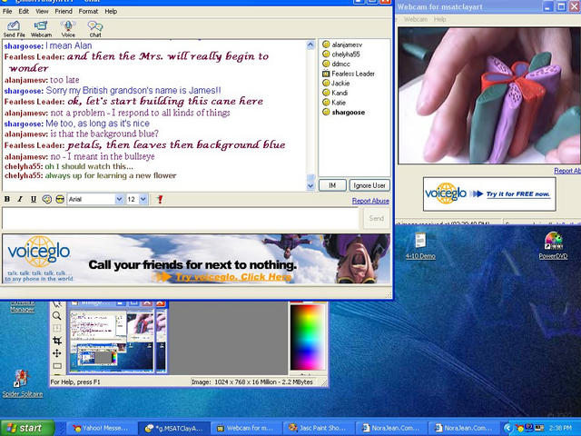Click the Windows start button
This screenshot has height=436, width=581.
26,428
